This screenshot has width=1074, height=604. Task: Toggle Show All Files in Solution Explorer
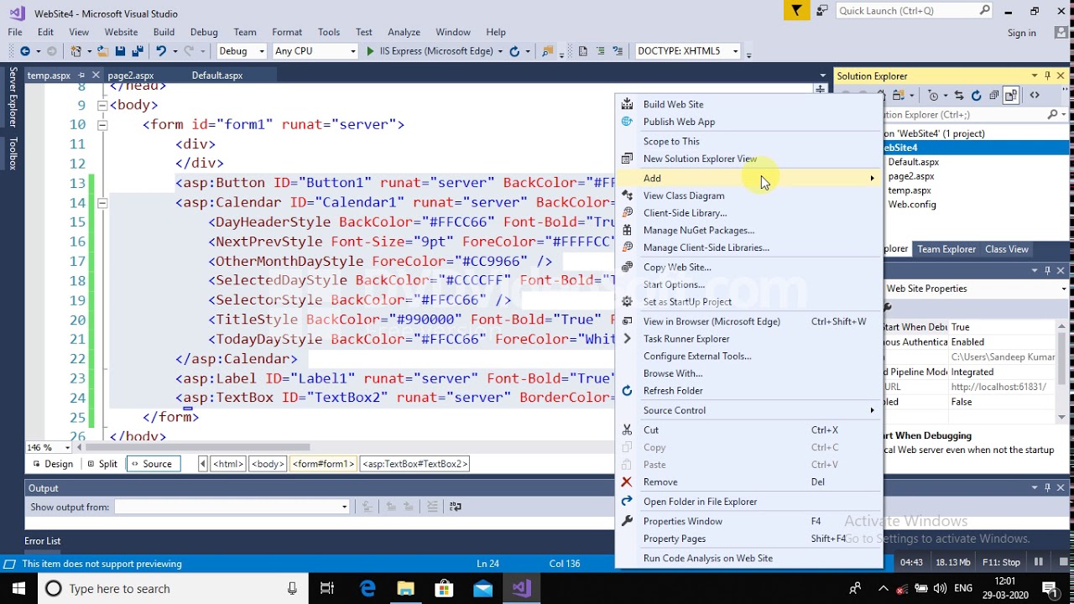[x=1011, y=96]
